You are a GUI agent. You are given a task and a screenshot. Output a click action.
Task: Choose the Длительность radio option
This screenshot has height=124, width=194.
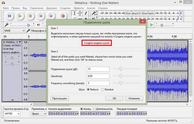click(x=94, y=109)
